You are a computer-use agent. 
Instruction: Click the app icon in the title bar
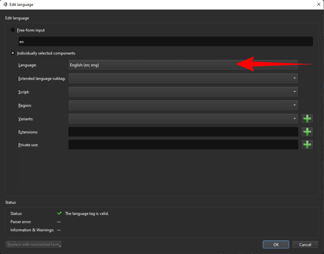click(5, 5)
